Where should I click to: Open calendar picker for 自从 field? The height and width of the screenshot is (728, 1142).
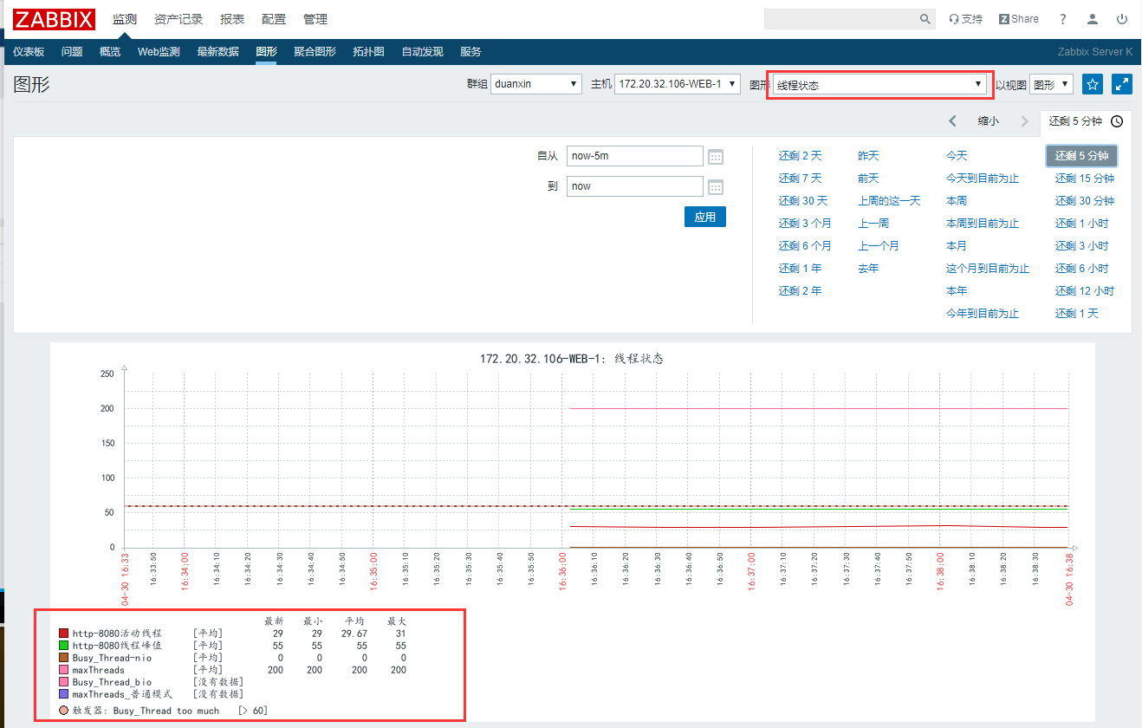(x=716, y=157)
